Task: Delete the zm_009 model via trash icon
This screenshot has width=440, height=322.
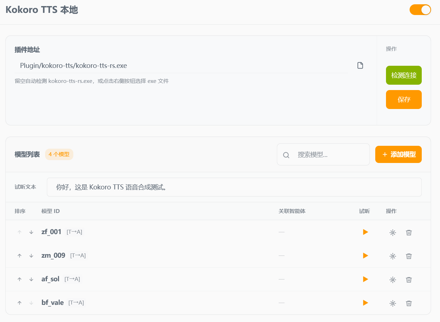Action: pos(409,256)
